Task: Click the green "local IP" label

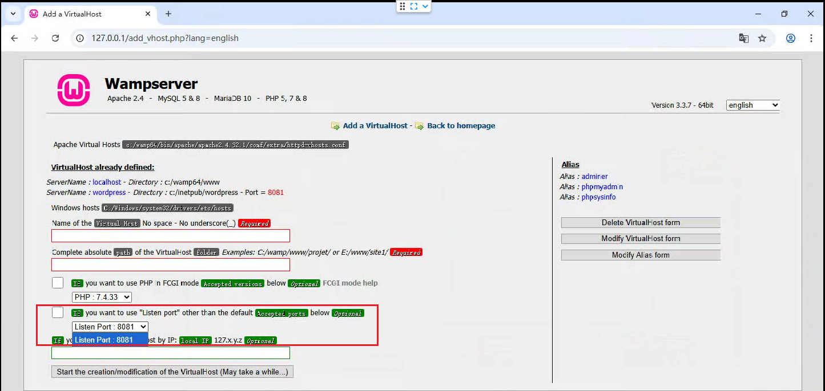Action: (196, 340)
